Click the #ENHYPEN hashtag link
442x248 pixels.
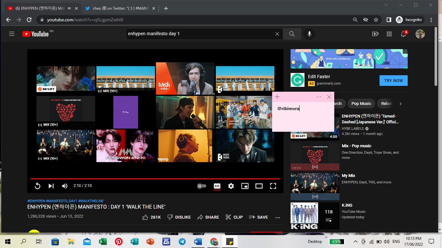tap(36, 201)
